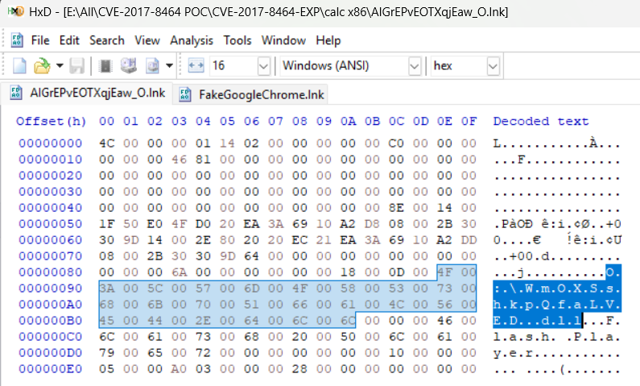
Task: Click byte 6A in row 00000080
Action: (x=180, y=272)
